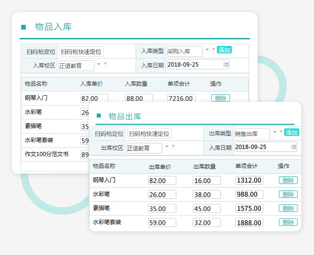Focus 扫码枪快速定位 field in 出库 panel
Image resolution: width=314 pixels, height=255 pixels.
click(x=149, y=134)
